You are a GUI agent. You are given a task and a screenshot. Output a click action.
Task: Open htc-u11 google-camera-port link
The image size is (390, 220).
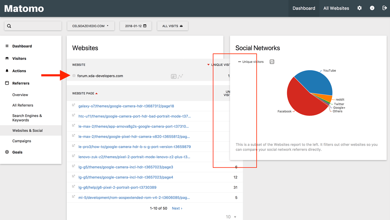134,116
